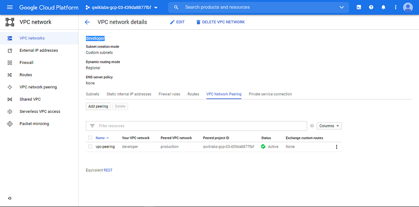Click the Exchange custom routes column header
This screenshot has height=207, width=419.
click(304, 138)
